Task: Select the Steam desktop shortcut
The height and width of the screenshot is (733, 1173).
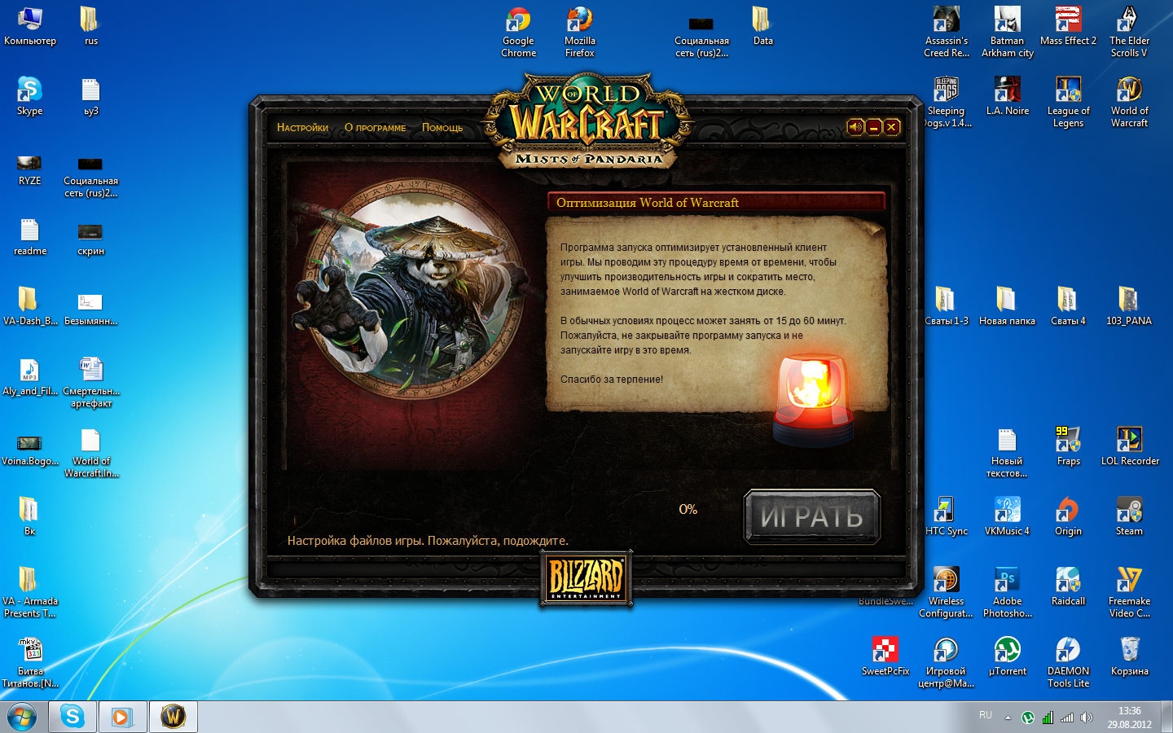Action: [1129, 517]
